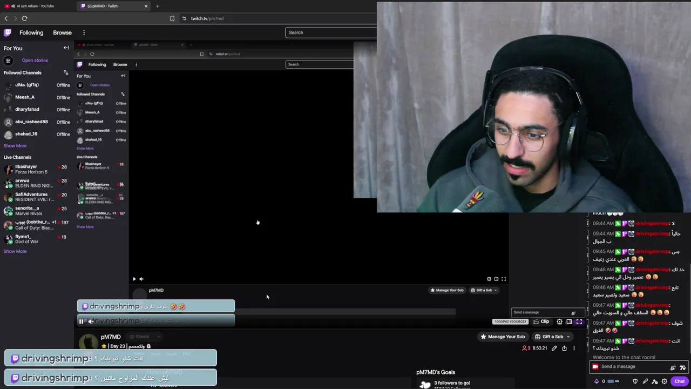Screen dimensions: 691x389
Task: Open bobthe_r's Call of Duty stream
Action: pos(37,225)
